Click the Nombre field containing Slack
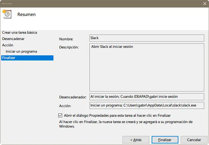Image resolution: width=209 pixels, height=145 pixels. pos(147,38)
